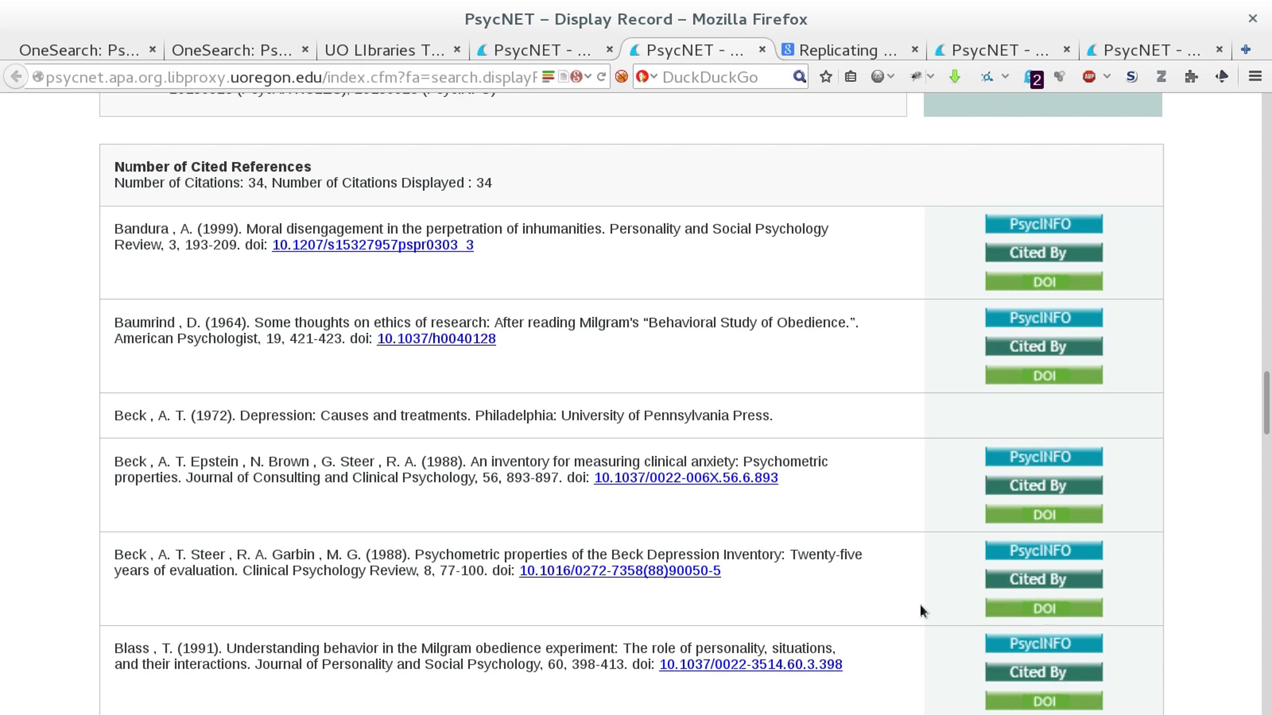Click the Zotero Z icon

[1161, 77]
